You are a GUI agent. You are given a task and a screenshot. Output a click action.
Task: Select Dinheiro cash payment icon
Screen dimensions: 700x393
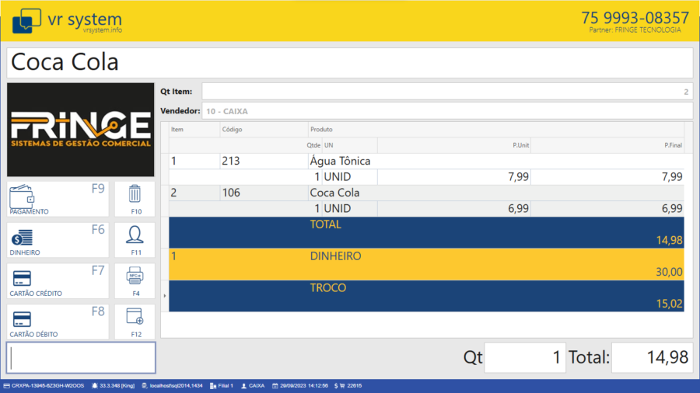(58, 240)
